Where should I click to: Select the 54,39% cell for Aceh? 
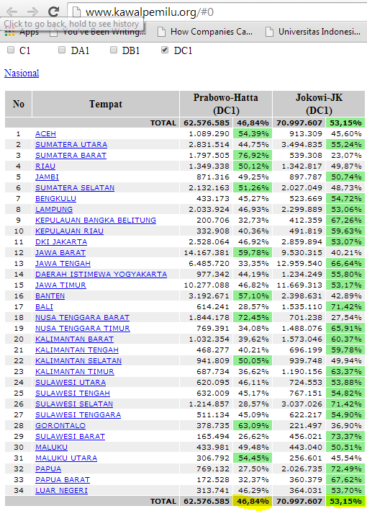tap(253, 133)
